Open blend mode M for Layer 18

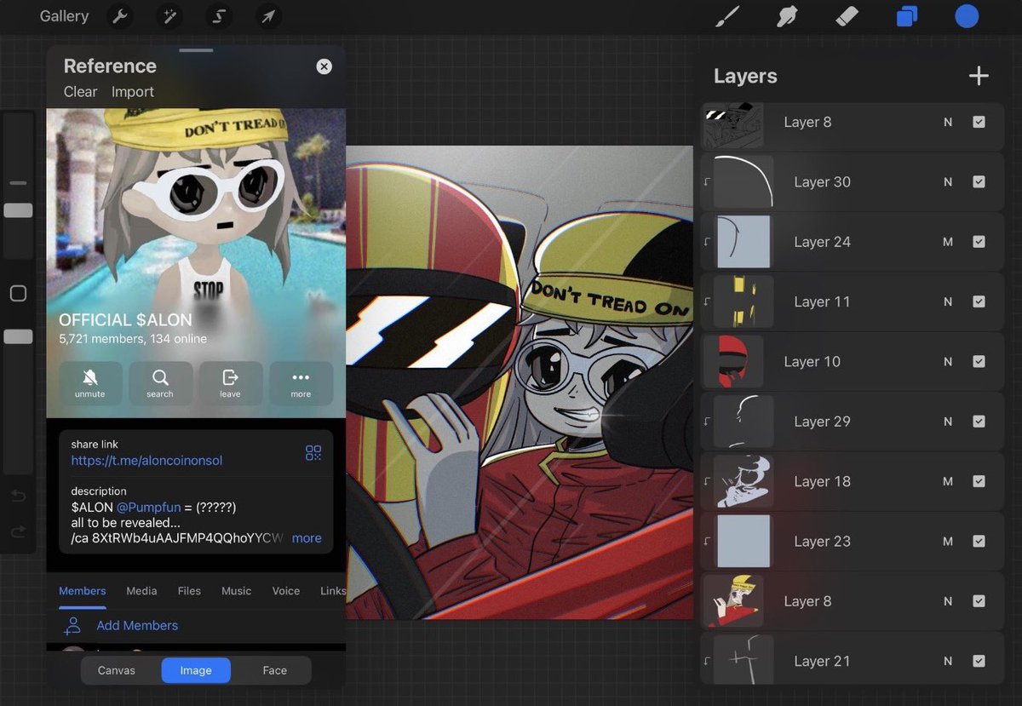tap(948, 481)
